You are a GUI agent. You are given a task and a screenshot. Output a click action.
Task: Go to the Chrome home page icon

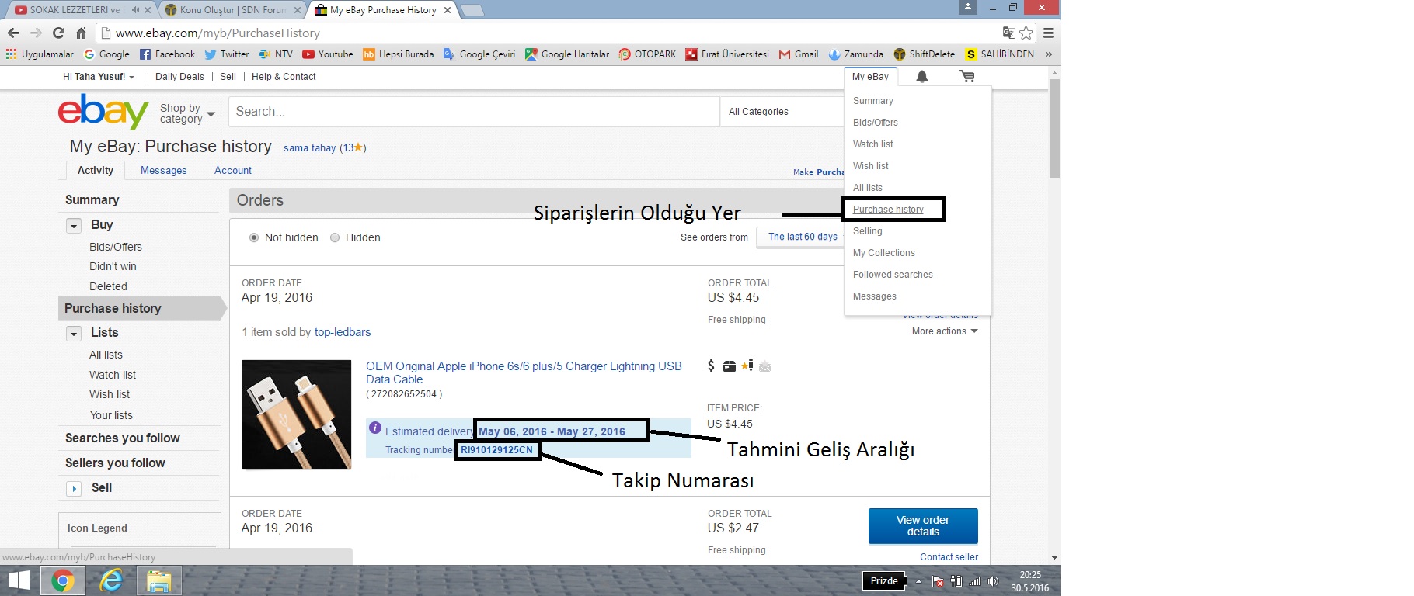[x=81, y=33]
